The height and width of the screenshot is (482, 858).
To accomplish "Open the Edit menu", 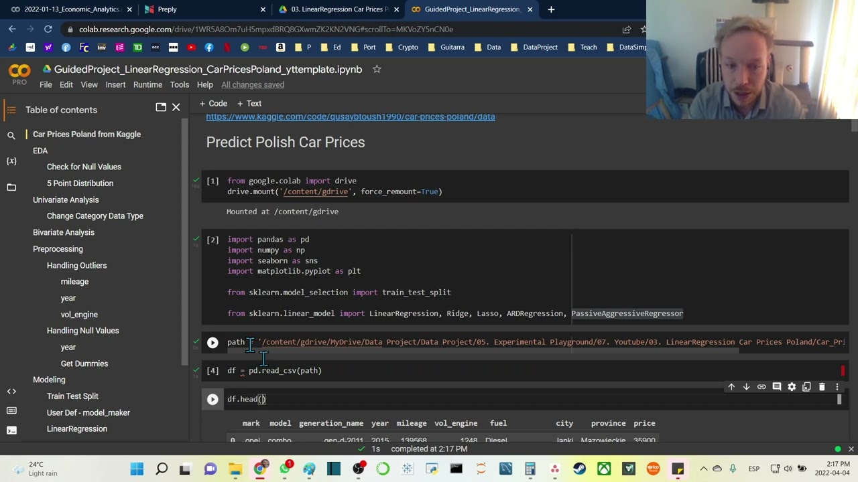I will pos(66,85).
